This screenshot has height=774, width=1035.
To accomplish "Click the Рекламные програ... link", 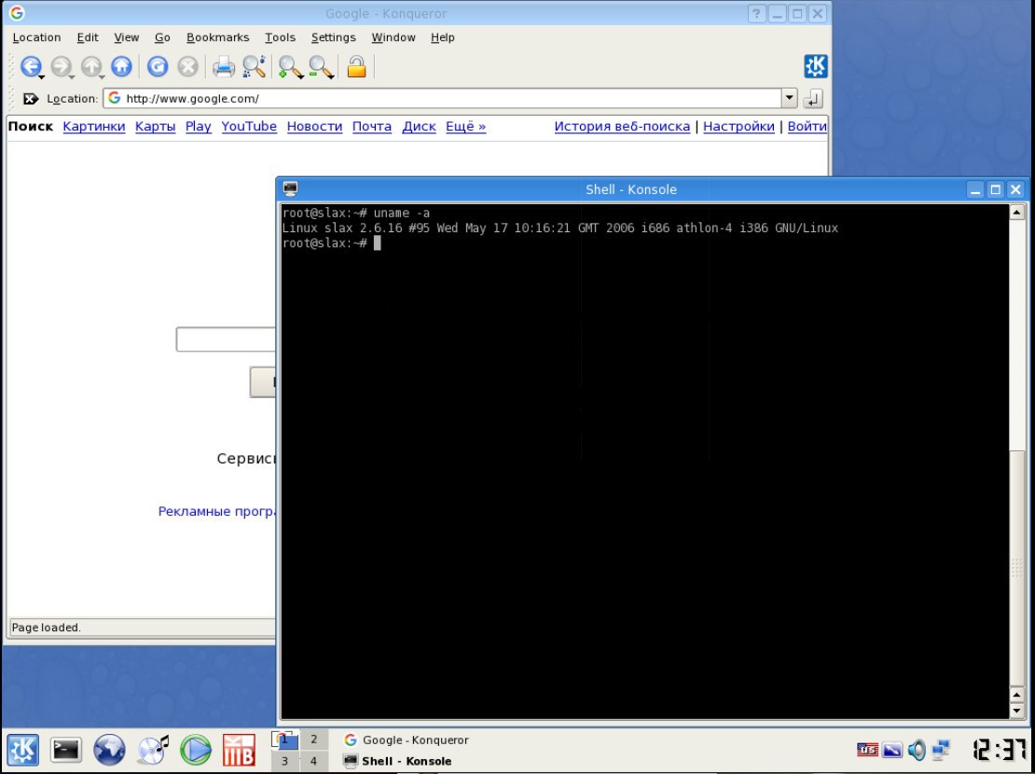I will [217, 511].
